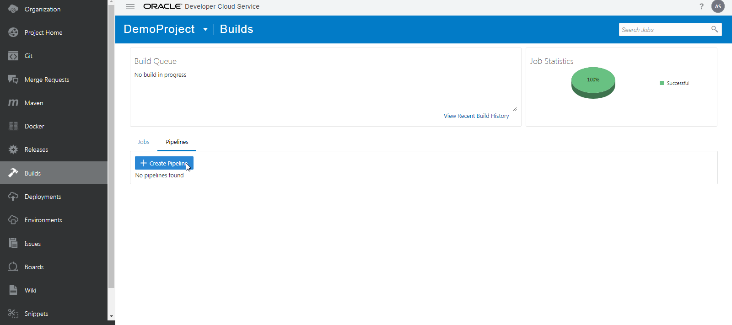Click the help question mark icon
Image resolution: width=732 pixels, height=325 pixels.
701,6
